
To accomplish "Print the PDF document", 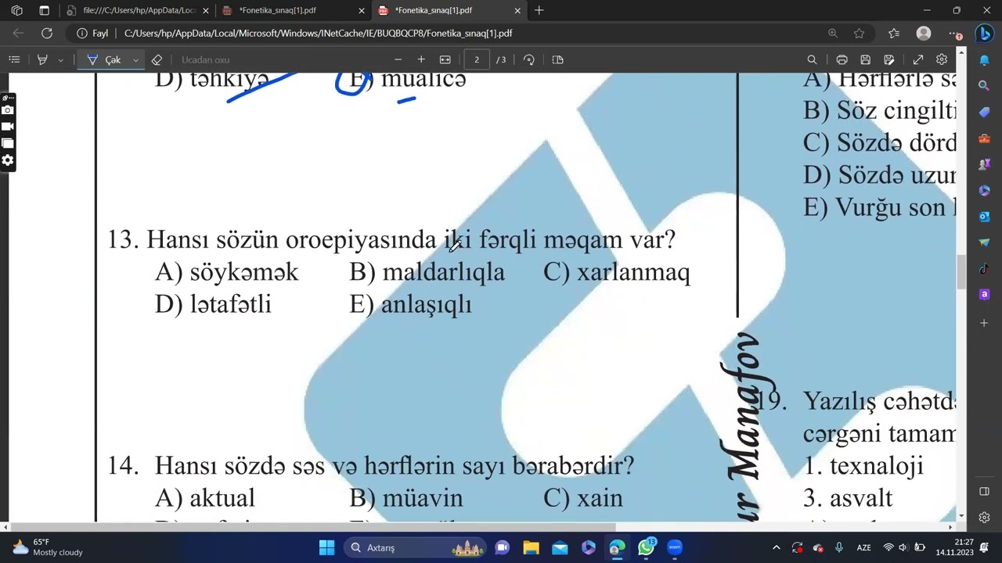I will (842, 59).
